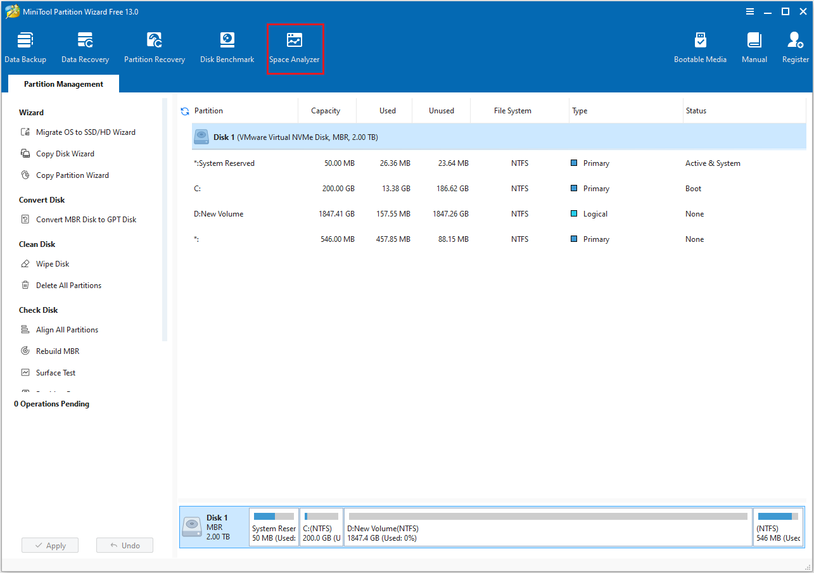The height and width of the screenshot is (573, 814).
Task: Click the Disk 1 icon in disk map
Action: pos(193,527)
